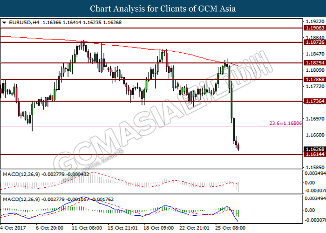The width and height of the screenshot is (326, 233).
Task: Click the 15 Oct 21:01 time label
Action: tap(122, 228)
